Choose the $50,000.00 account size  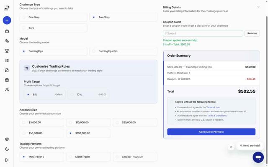point(42,133)
